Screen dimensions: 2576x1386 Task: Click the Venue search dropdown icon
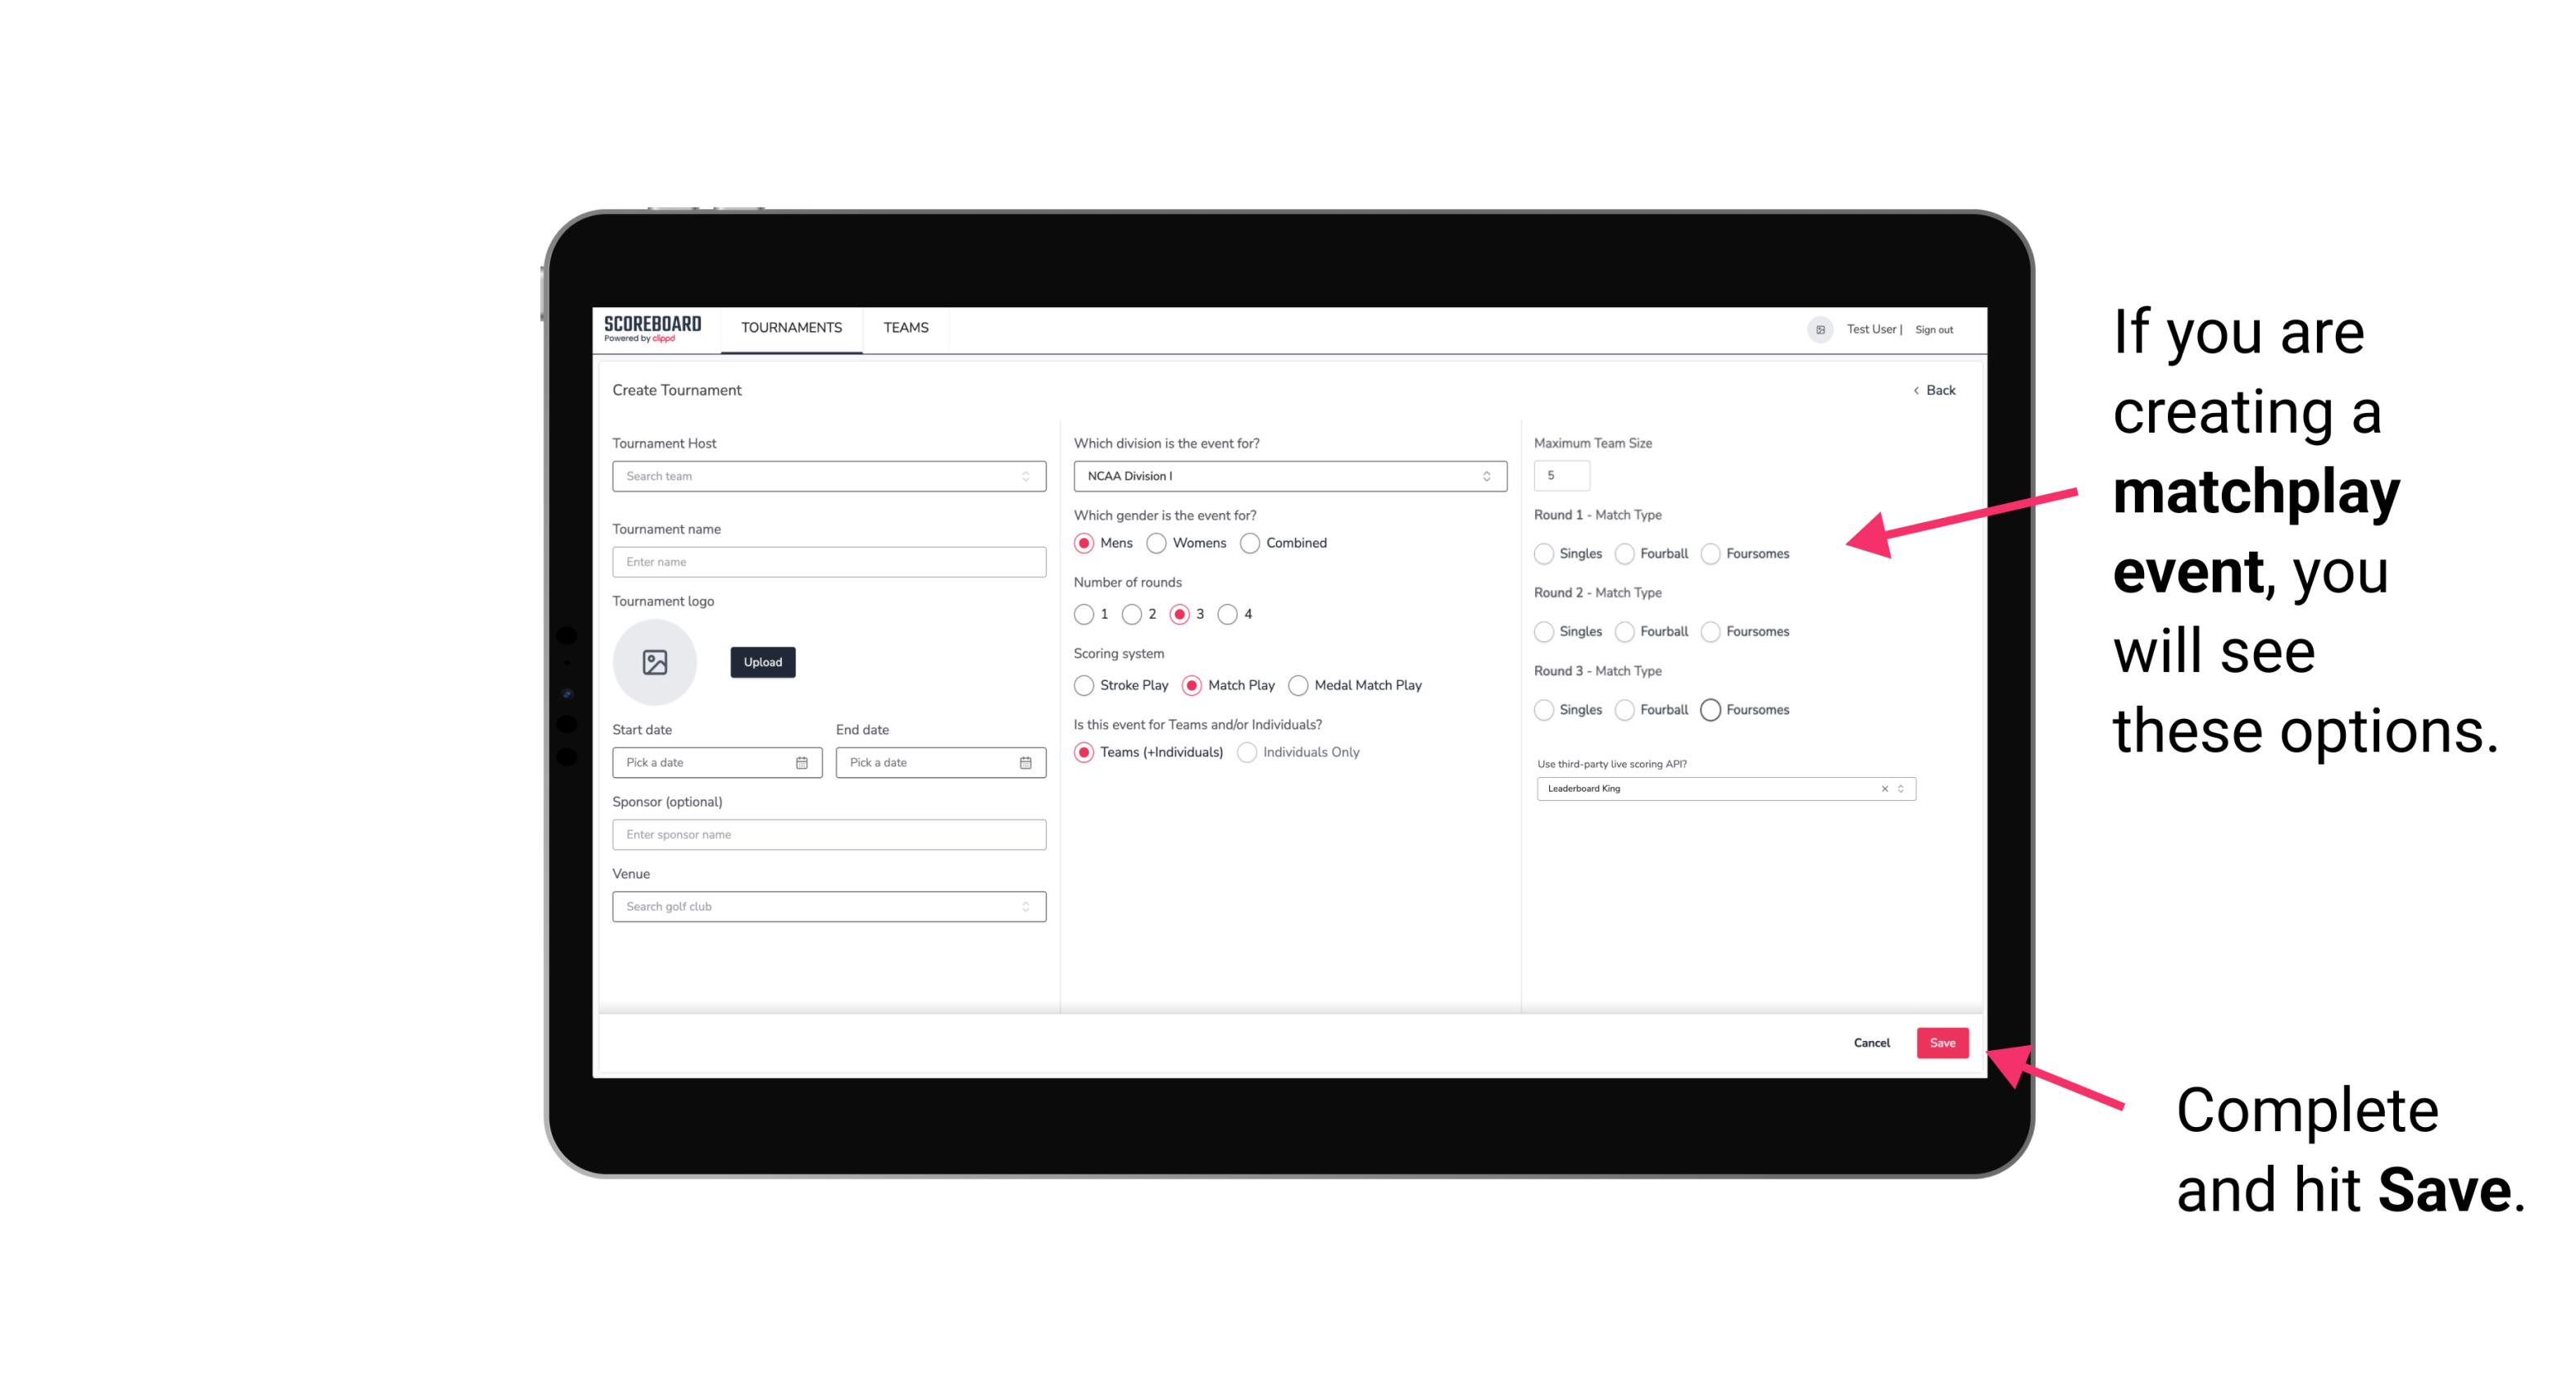[x=1024, y=907]
